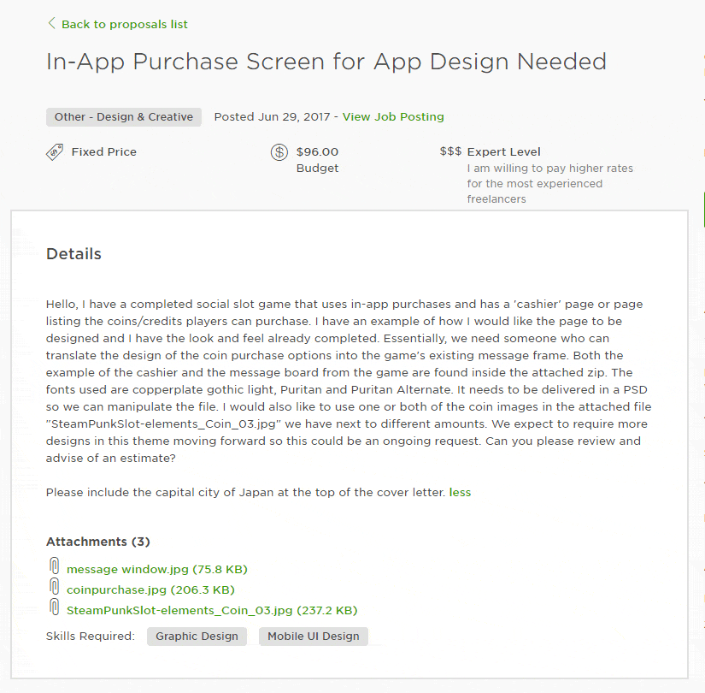Download the message window.jpg attachment
Screen dimensions: 705x693
[x=157, y=569]
